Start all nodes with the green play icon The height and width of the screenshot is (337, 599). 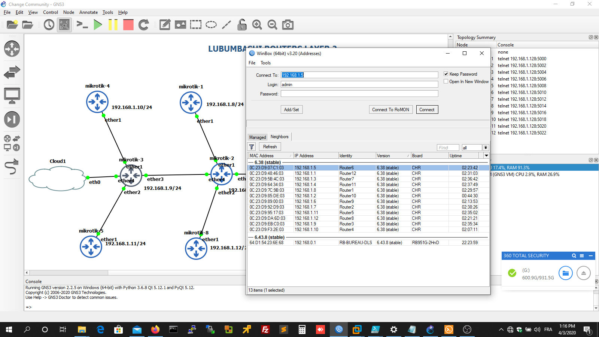point(98,25)
